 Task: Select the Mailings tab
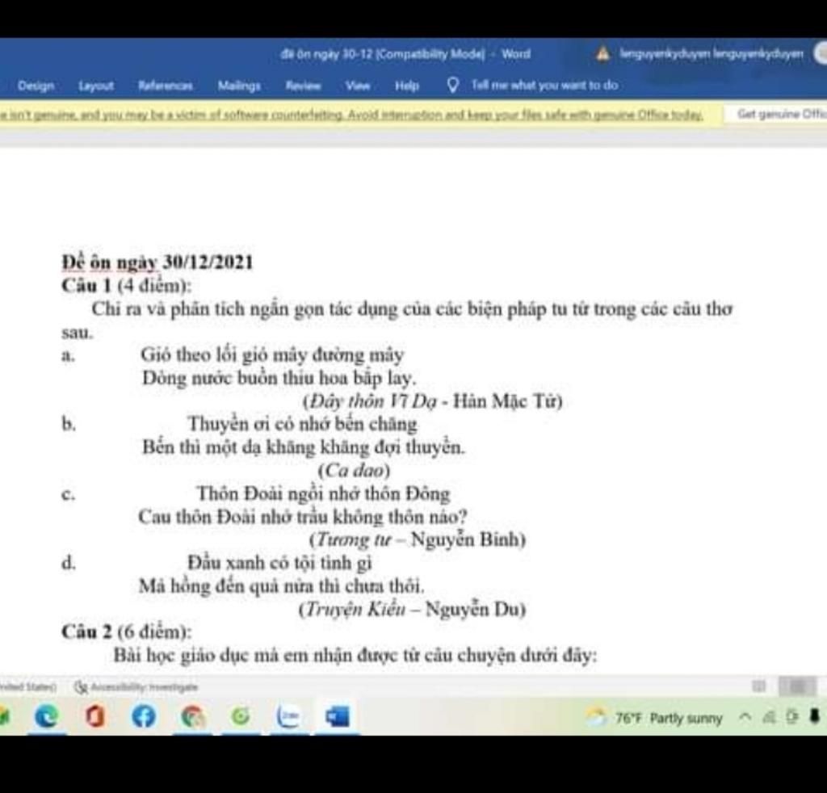coord(239,86)
